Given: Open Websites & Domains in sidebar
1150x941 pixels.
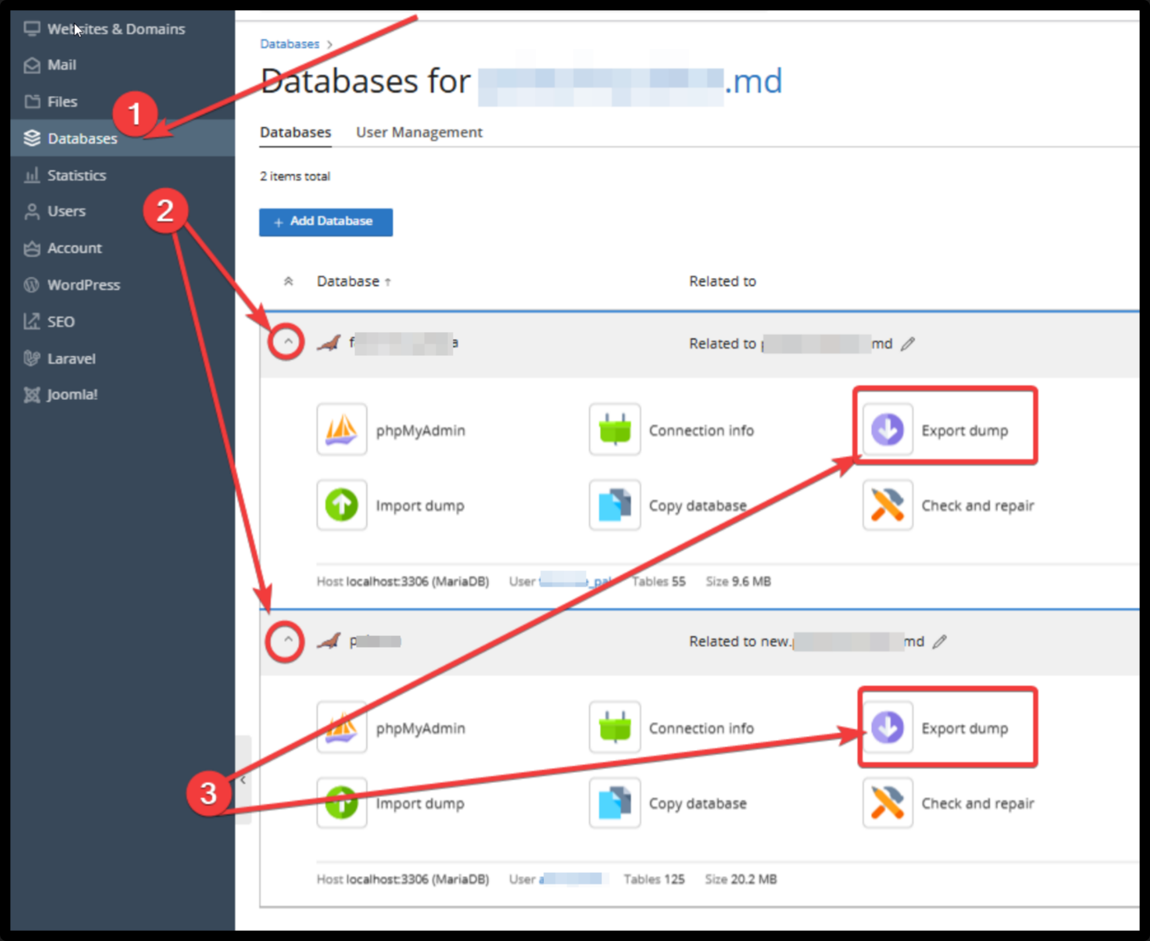Looking at the screenshot, I should point(122,29).
